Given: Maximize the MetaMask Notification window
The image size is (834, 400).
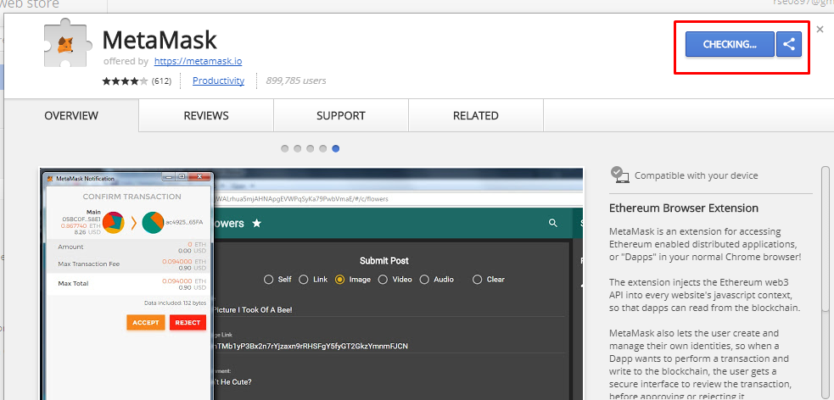Looking at the screenshot, I should point(182,177).
